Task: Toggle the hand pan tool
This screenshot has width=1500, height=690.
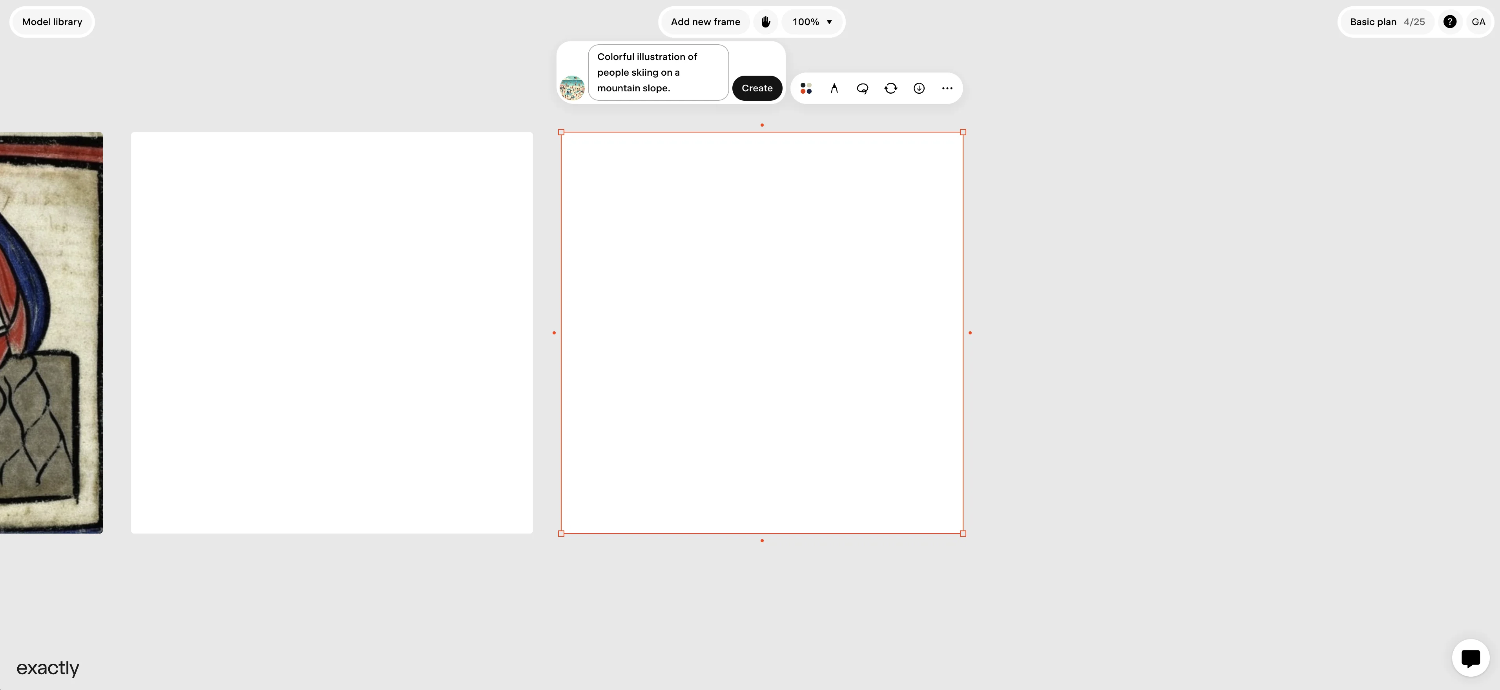Action: 766,22
